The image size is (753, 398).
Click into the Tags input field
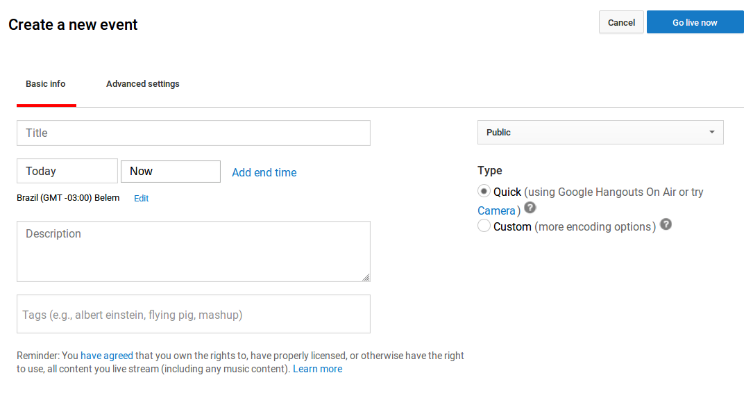pyautogui.click(x=194, y=315)
